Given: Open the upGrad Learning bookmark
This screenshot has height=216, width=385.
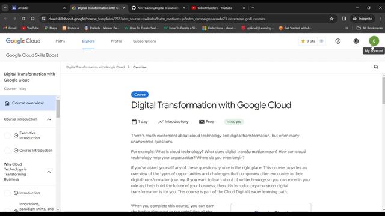Looking at the screenshot, I should (257, 28).
